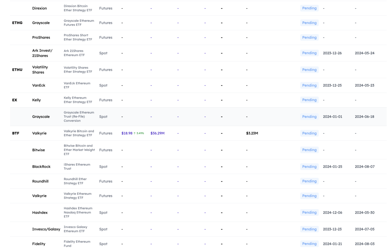Click the EX ticker symbol
Image resolution: width=387 pixels, height=248 pixels.
15,100
